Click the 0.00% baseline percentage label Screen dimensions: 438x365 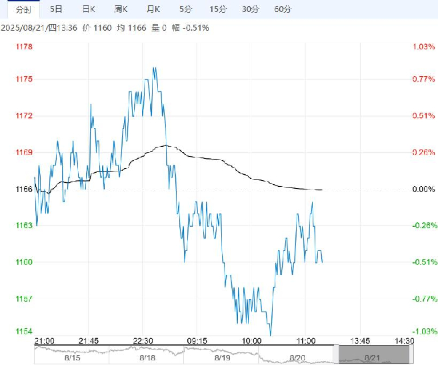(x=423, y=190)
